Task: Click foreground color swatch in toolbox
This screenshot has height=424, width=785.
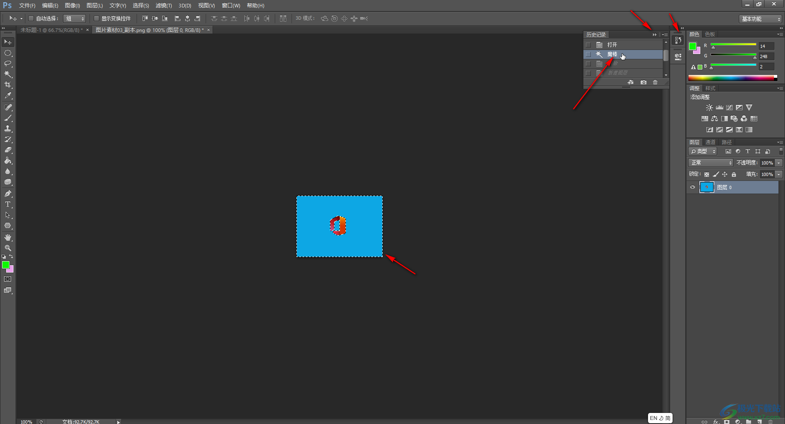Action: [6, 265]
